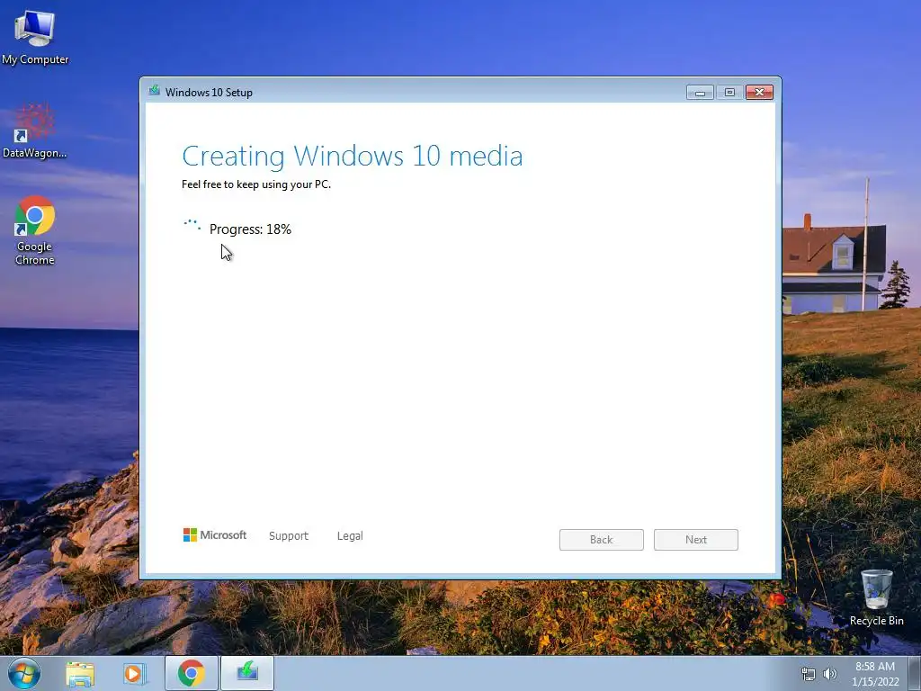Image resolution: width=921 pixels, height=691 pixels.
Task: Open the volume speaker tray icon
Action: [830, 674]
